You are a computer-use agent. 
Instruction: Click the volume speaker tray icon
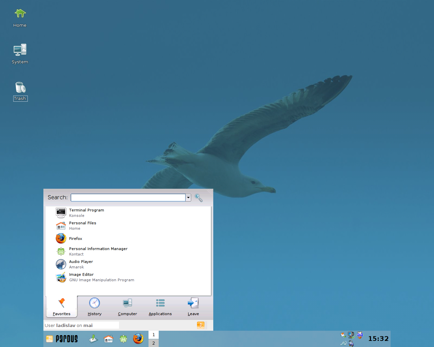click(343, 343)
